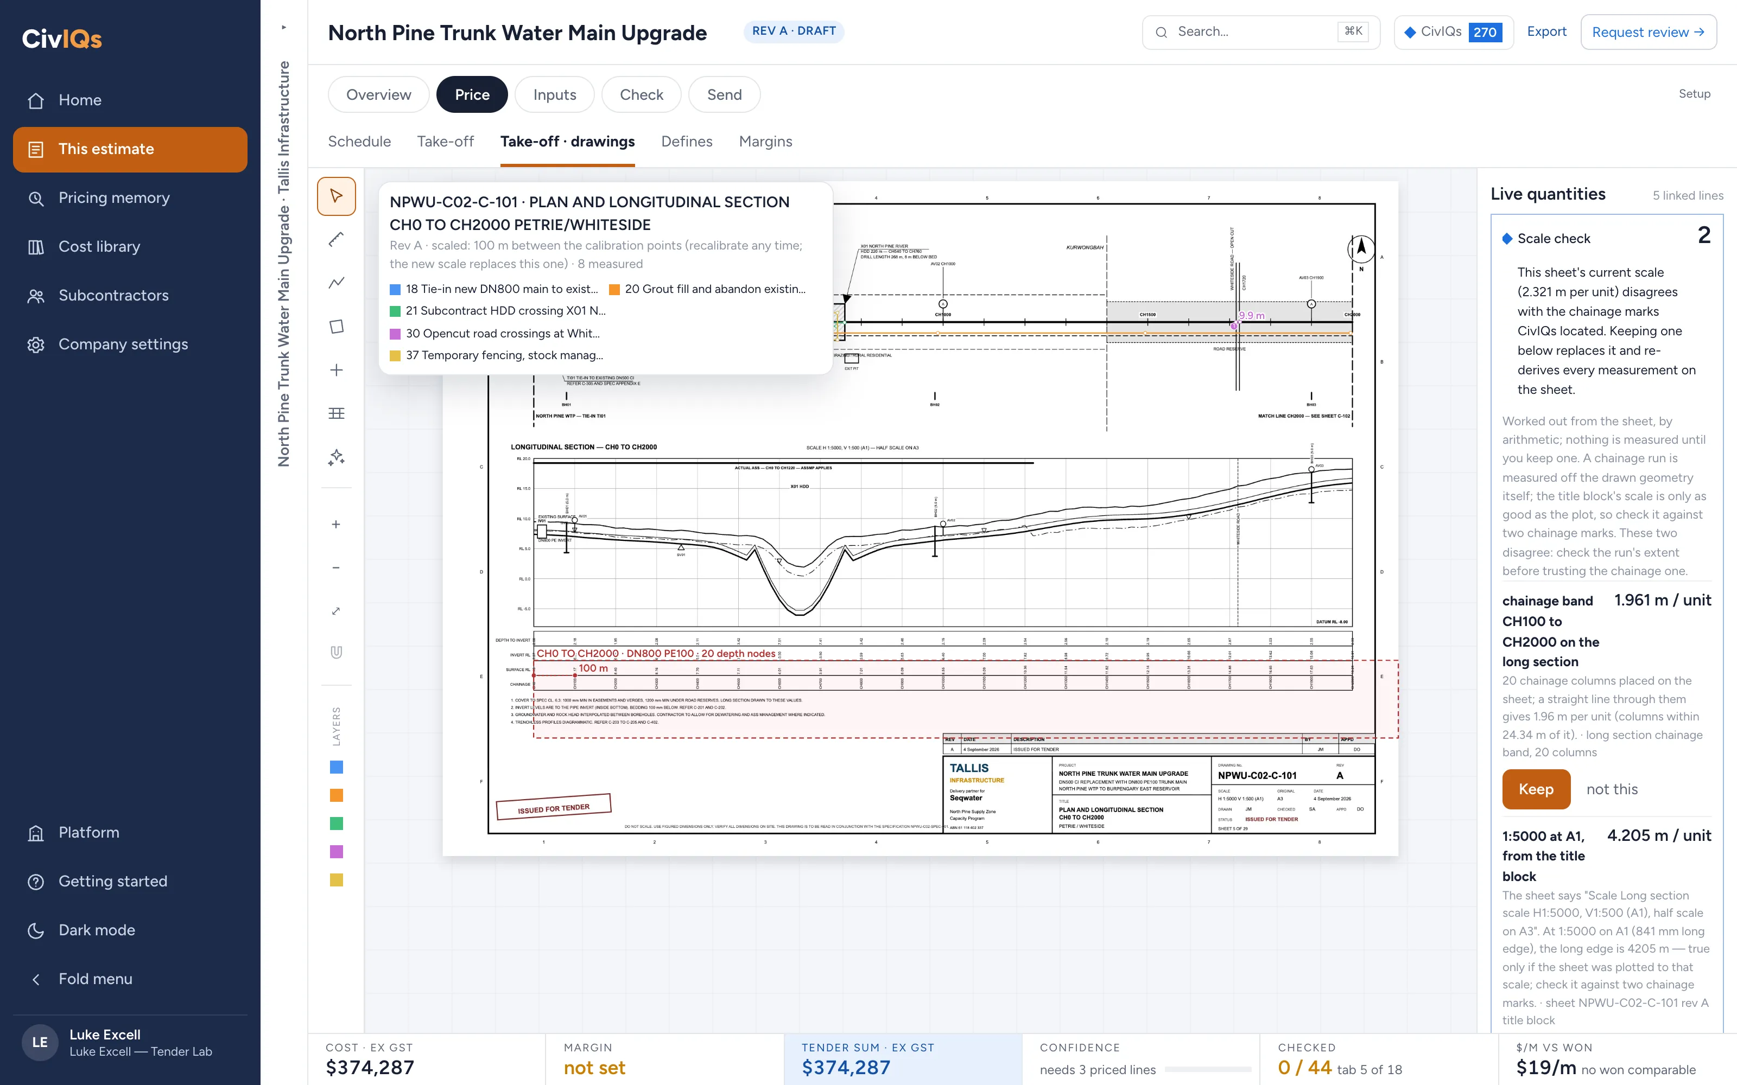Zoom out of the drawing
The height and width of the screenshot is (1085, 1737).
coord(336,567)
